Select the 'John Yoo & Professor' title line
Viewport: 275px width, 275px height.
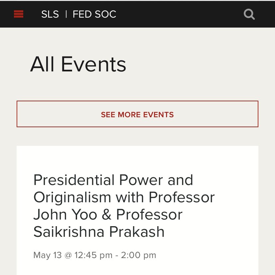pyautogui.click(x=108, y=215)
